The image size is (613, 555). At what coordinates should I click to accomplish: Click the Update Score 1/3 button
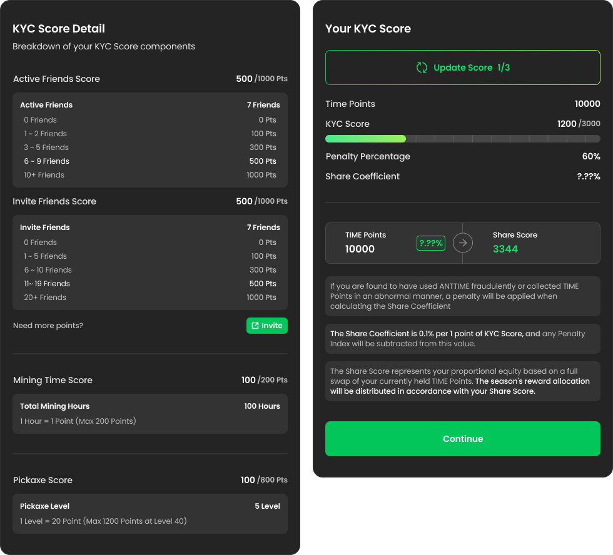[462, 67]
